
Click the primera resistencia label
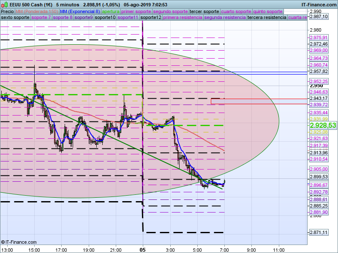183,18
